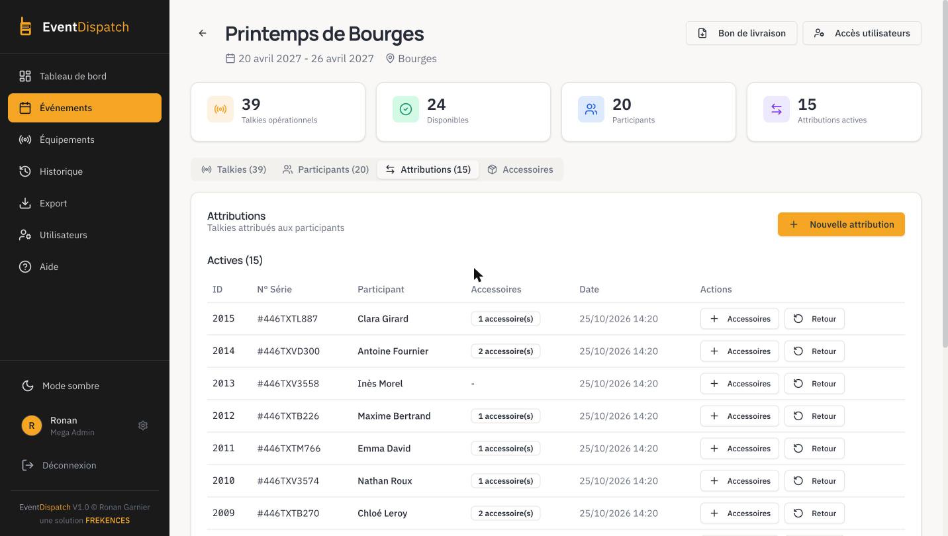Image resolution: width=948 pixels, height=536 pixels.
Task: Add Accessoires for Clara Girard
Action: pyautogui.click(x=739, y=319)
